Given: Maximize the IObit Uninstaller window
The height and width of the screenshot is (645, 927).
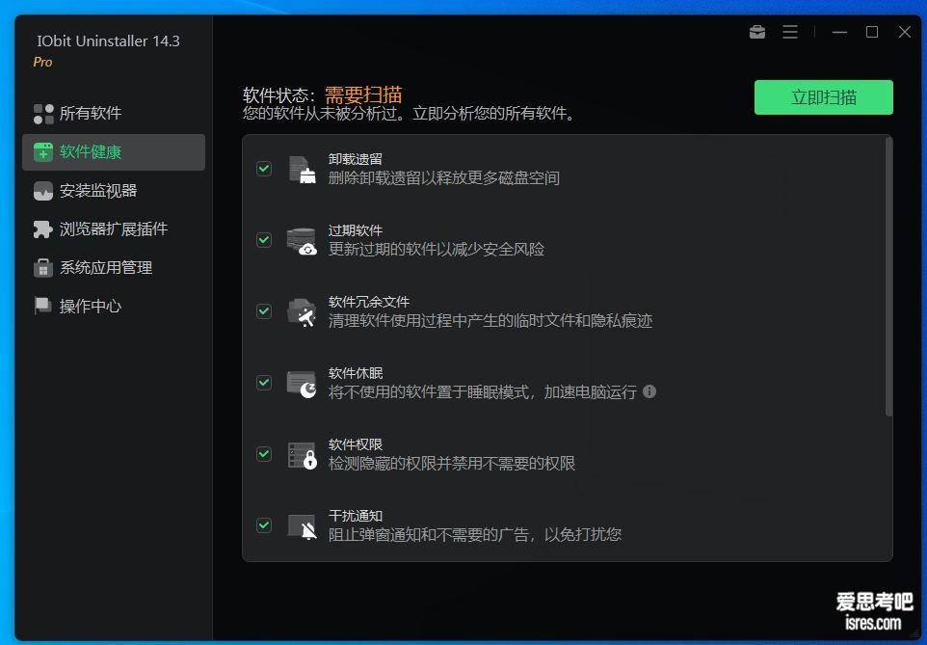Looking at the screenshot, I should [x=872, y=32].
